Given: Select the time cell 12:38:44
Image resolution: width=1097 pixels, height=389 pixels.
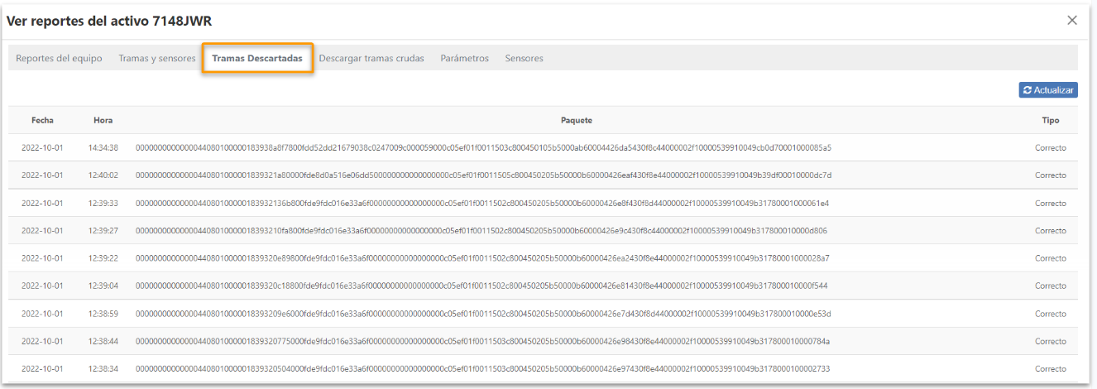Looking at the screenshot, I should [x=103, y=341].
